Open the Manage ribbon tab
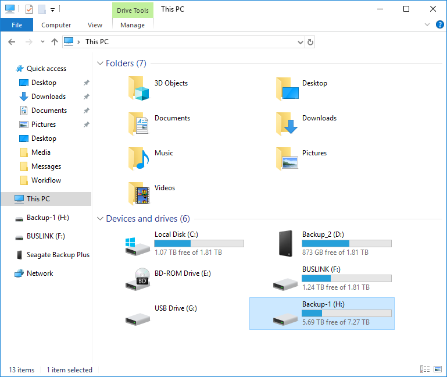 (133, 25)
